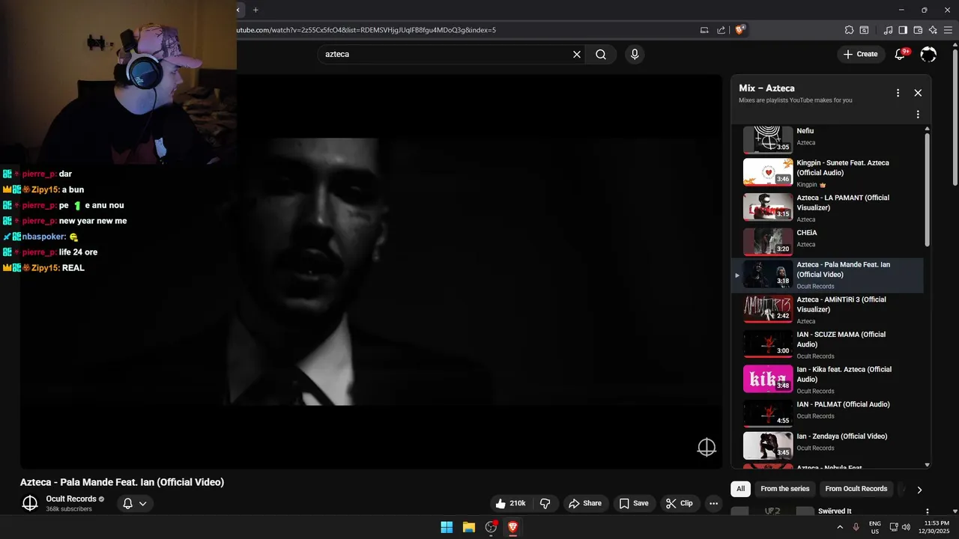
Task: Open File Explorer from the taskbar
Action: [468, 527]
